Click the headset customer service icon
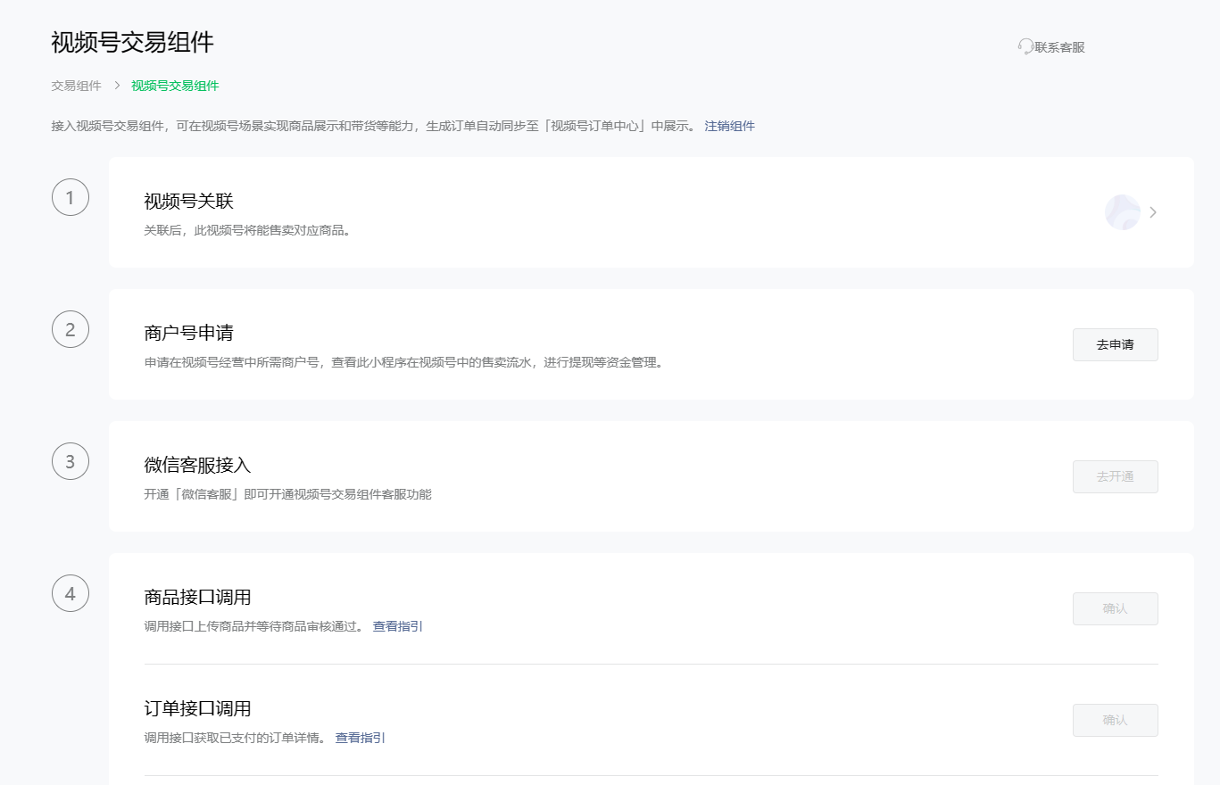The image size is (1220, 785). [1025, 47]
